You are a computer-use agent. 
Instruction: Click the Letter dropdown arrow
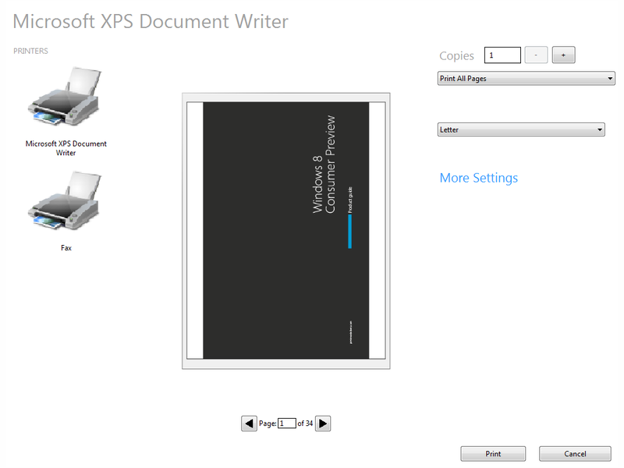pos(599,129)
